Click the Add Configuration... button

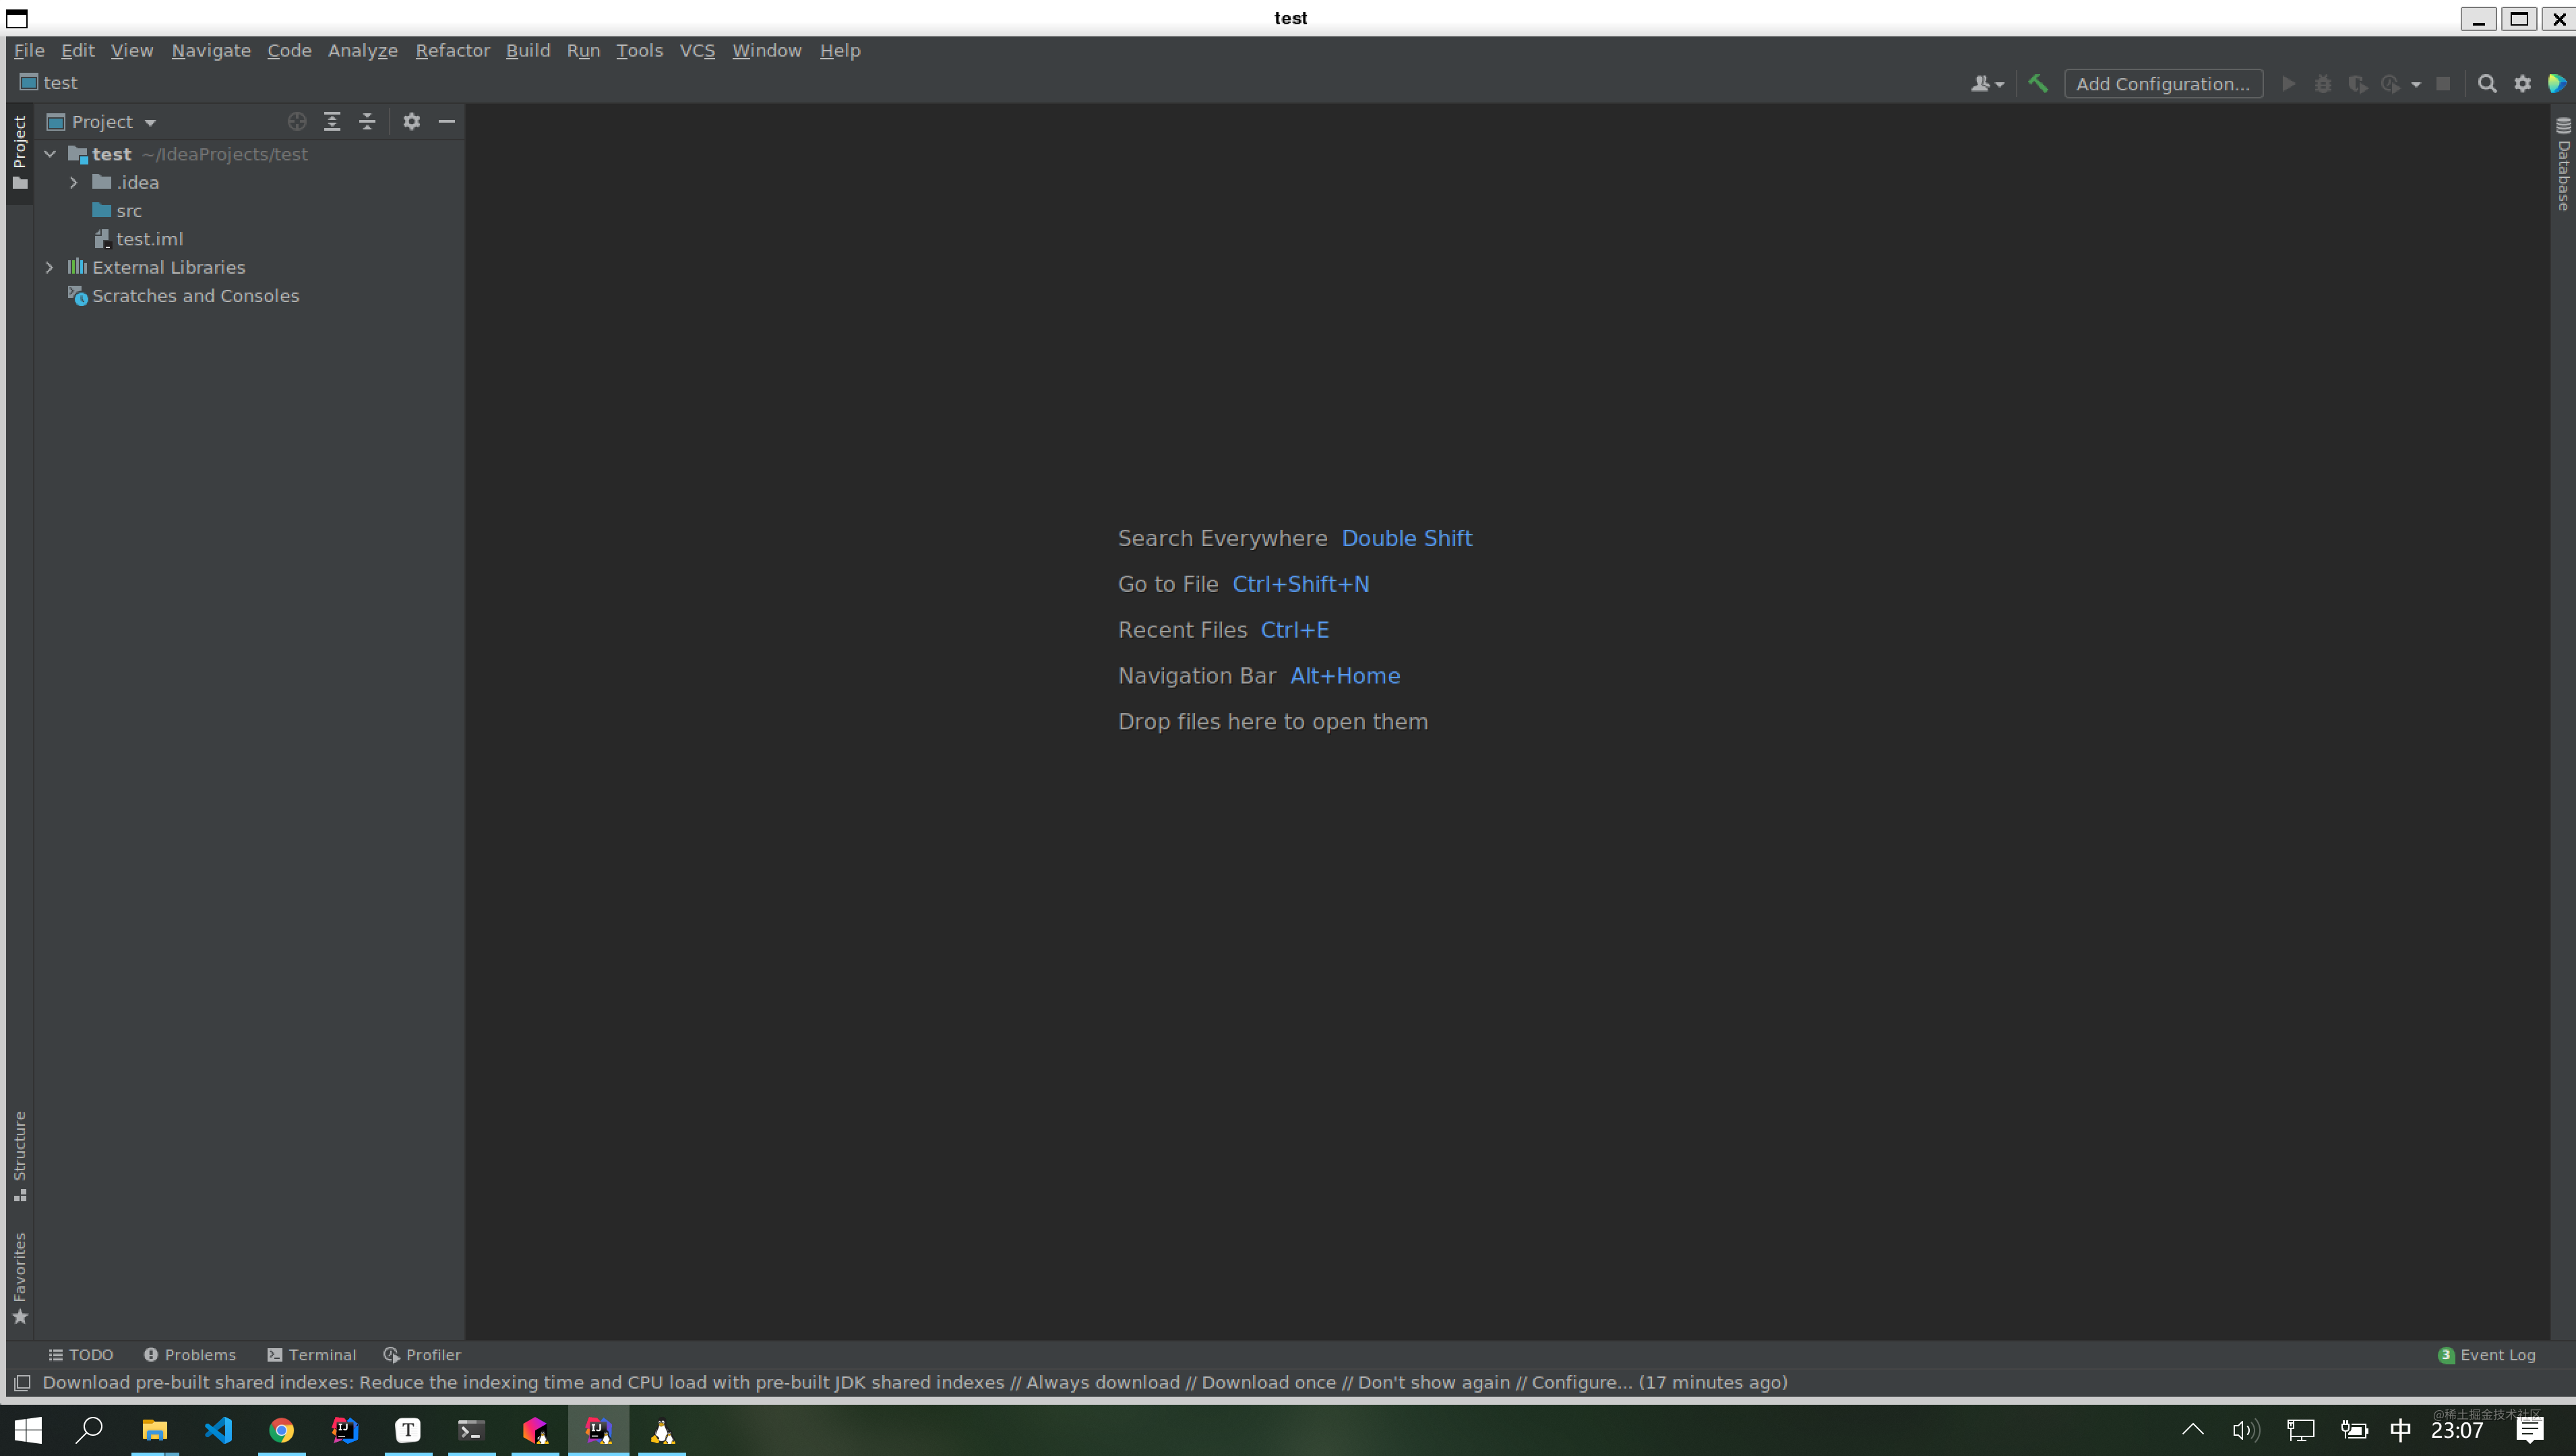pos(2163,84)
